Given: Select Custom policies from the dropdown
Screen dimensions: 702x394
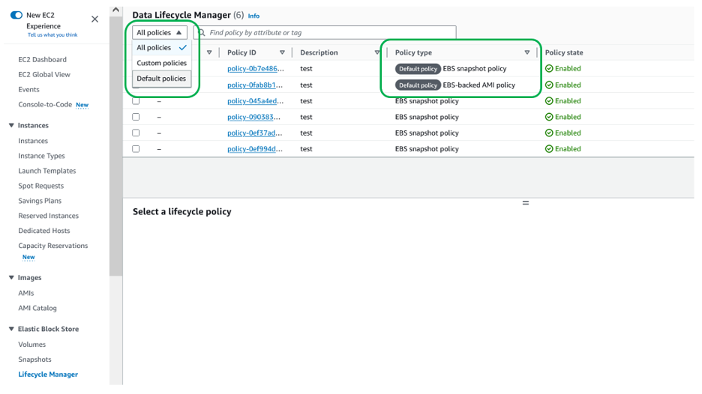Looking at the screenshot, I should pos(161,63).
